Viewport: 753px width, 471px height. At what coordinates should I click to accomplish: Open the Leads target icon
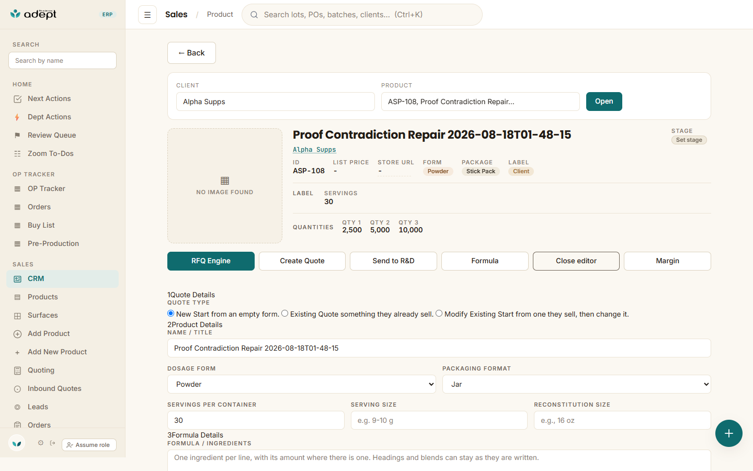[17, 407]
